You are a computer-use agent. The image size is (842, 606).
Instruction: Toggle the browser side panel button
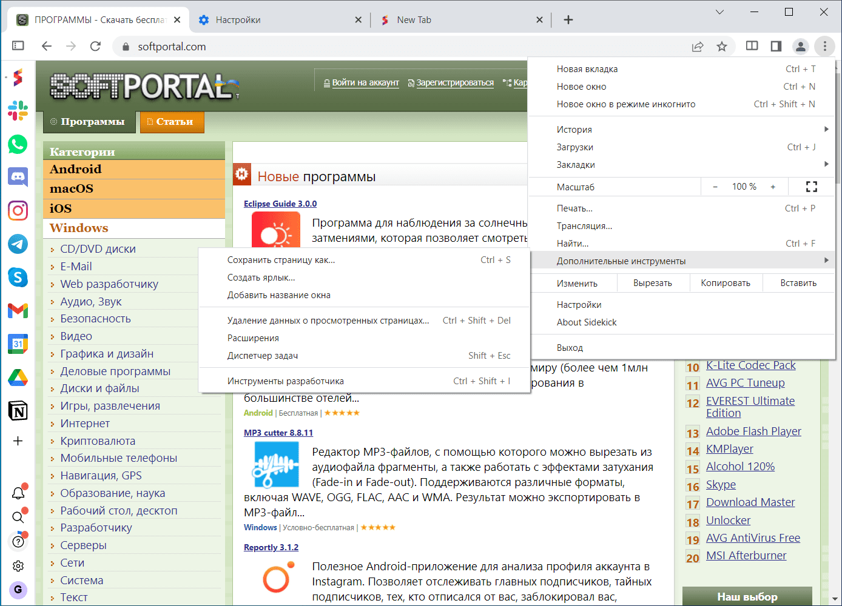[x=776, y=46]
